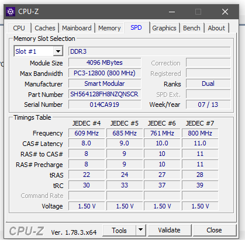Click the JEDEC #7 column header
The height and width of the screenshot is (240, 245).
coord(200,123)
